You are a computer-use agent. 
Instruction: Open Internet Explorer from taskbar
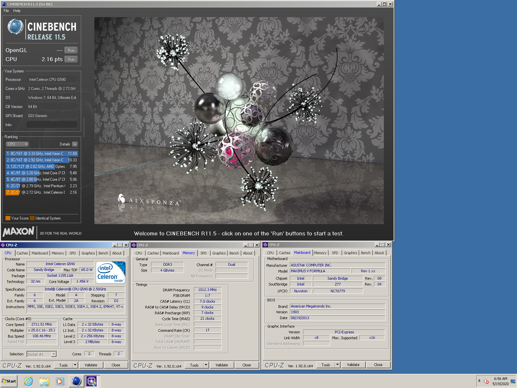28,381
